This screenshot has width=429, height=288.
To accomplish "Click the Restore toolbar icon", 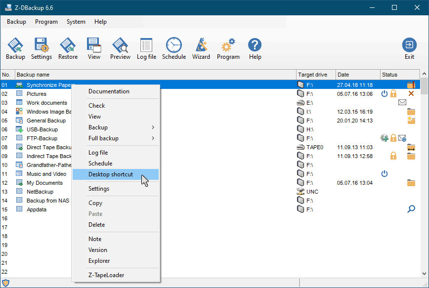I will point(68,48).
